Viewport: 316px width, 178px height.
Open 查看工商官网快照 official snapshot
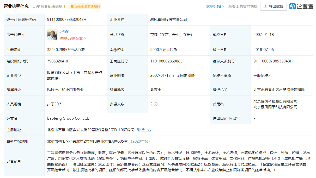pyautogui.click(x=243, y=6)
